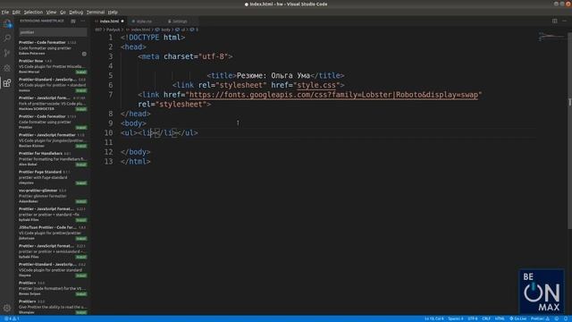
Task: Clear extensions search results icon
Action: coord(73,21)
